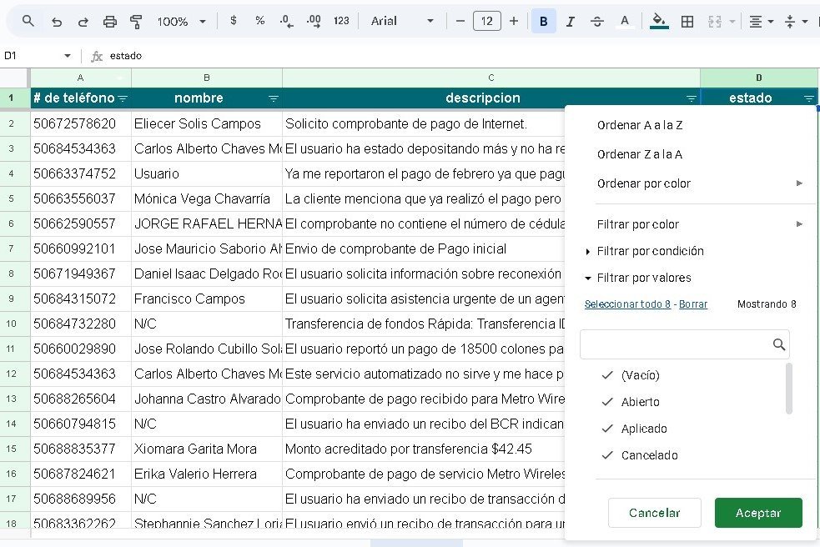Open the cell borders tool
The image size is (820, 547).
(x=687, y=22)
